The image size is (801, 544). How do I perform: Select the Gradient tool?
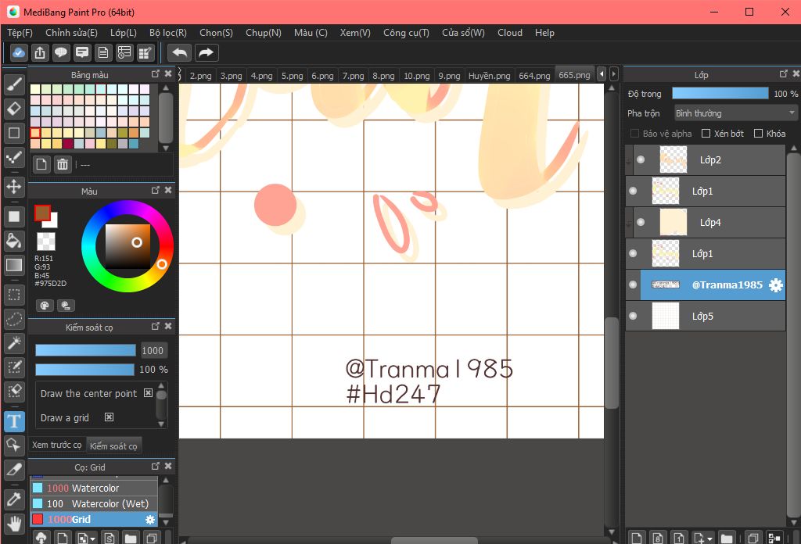(14, 265)
